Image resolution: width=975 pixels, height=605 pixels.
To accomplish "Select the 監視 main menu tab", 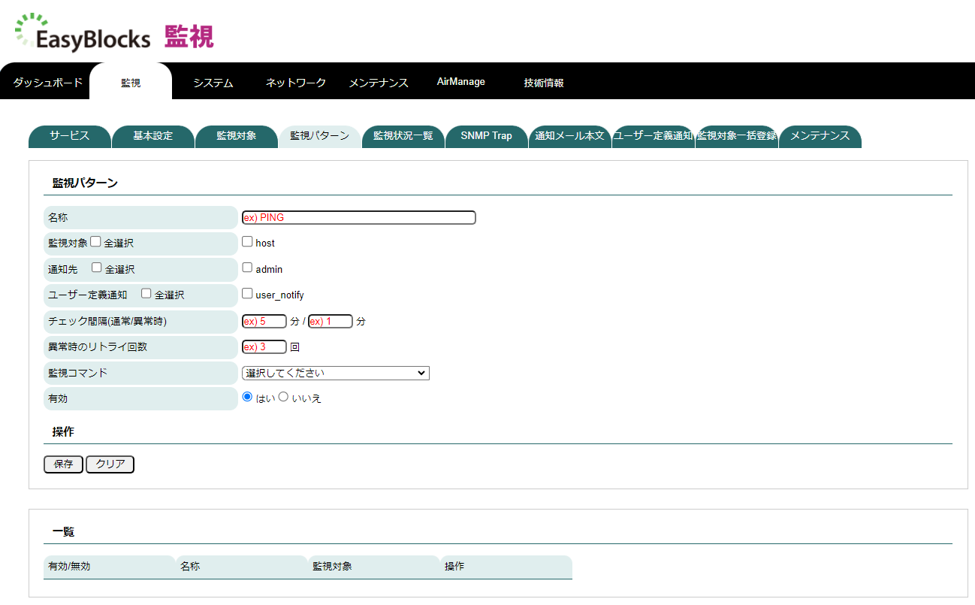I will click(x=131, y=83).
